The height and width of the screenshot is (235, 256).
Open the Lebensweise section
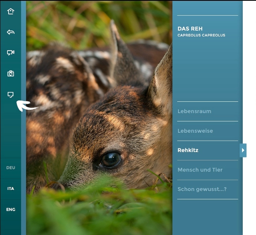point(195,131)
